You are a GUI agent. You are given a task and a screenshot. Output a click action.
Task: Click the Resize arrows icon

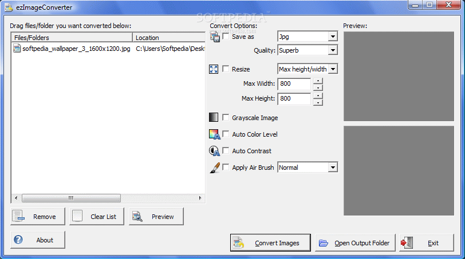coord(214,69)
